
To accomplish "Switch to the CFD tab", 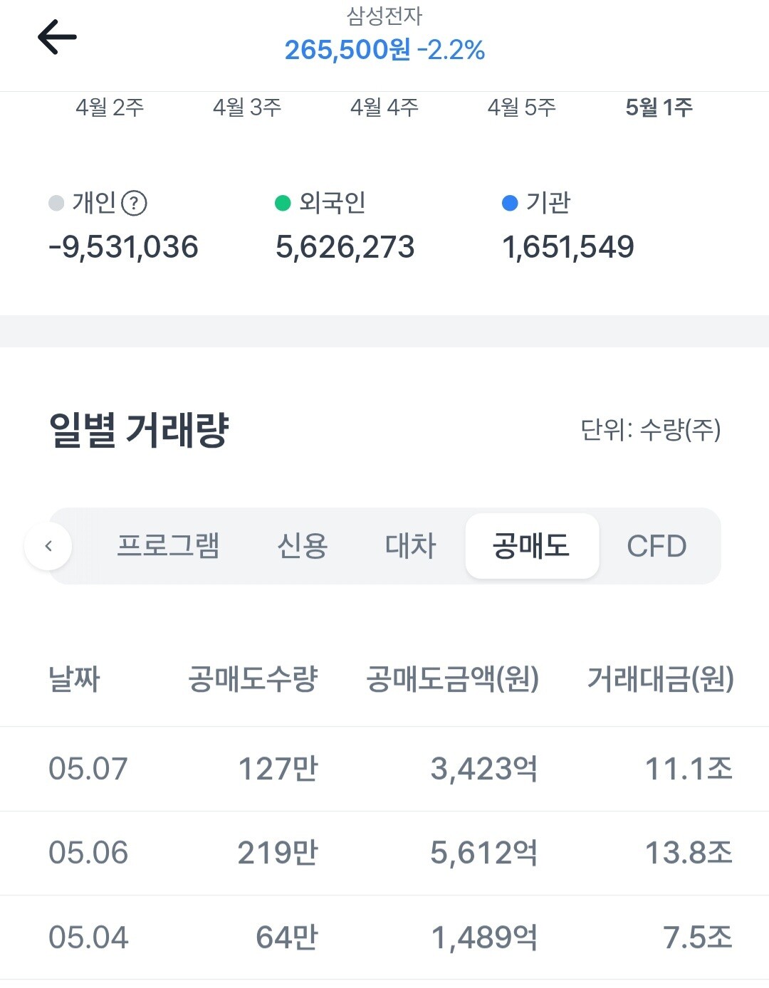I will (656, 546).
